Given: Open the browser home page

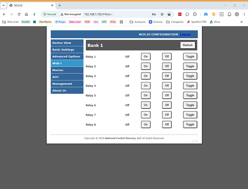Looking at the screenshot, I should (26, 14).
